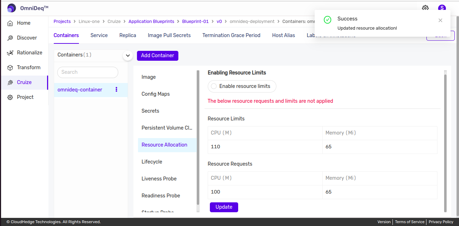Open the Linux-one breadcrumb
The image size is (459, 226).
click(89, 22)
